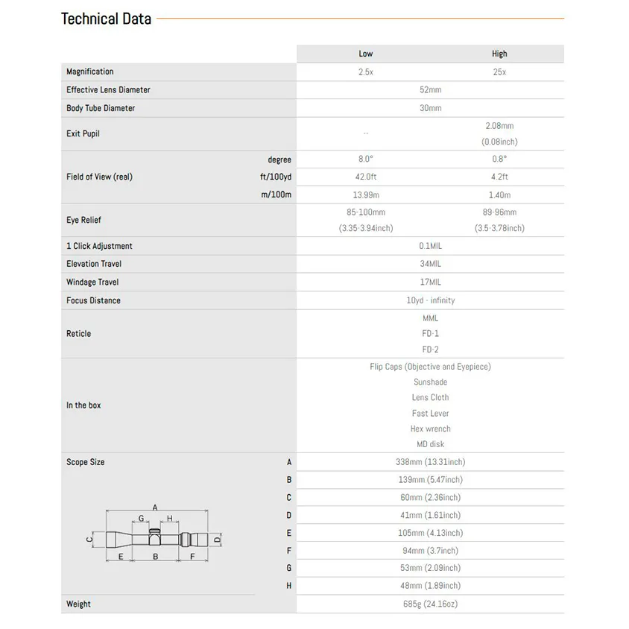Click the Technical Data heading
Viewport: 629px width, 629px height.
click(106, 19)
